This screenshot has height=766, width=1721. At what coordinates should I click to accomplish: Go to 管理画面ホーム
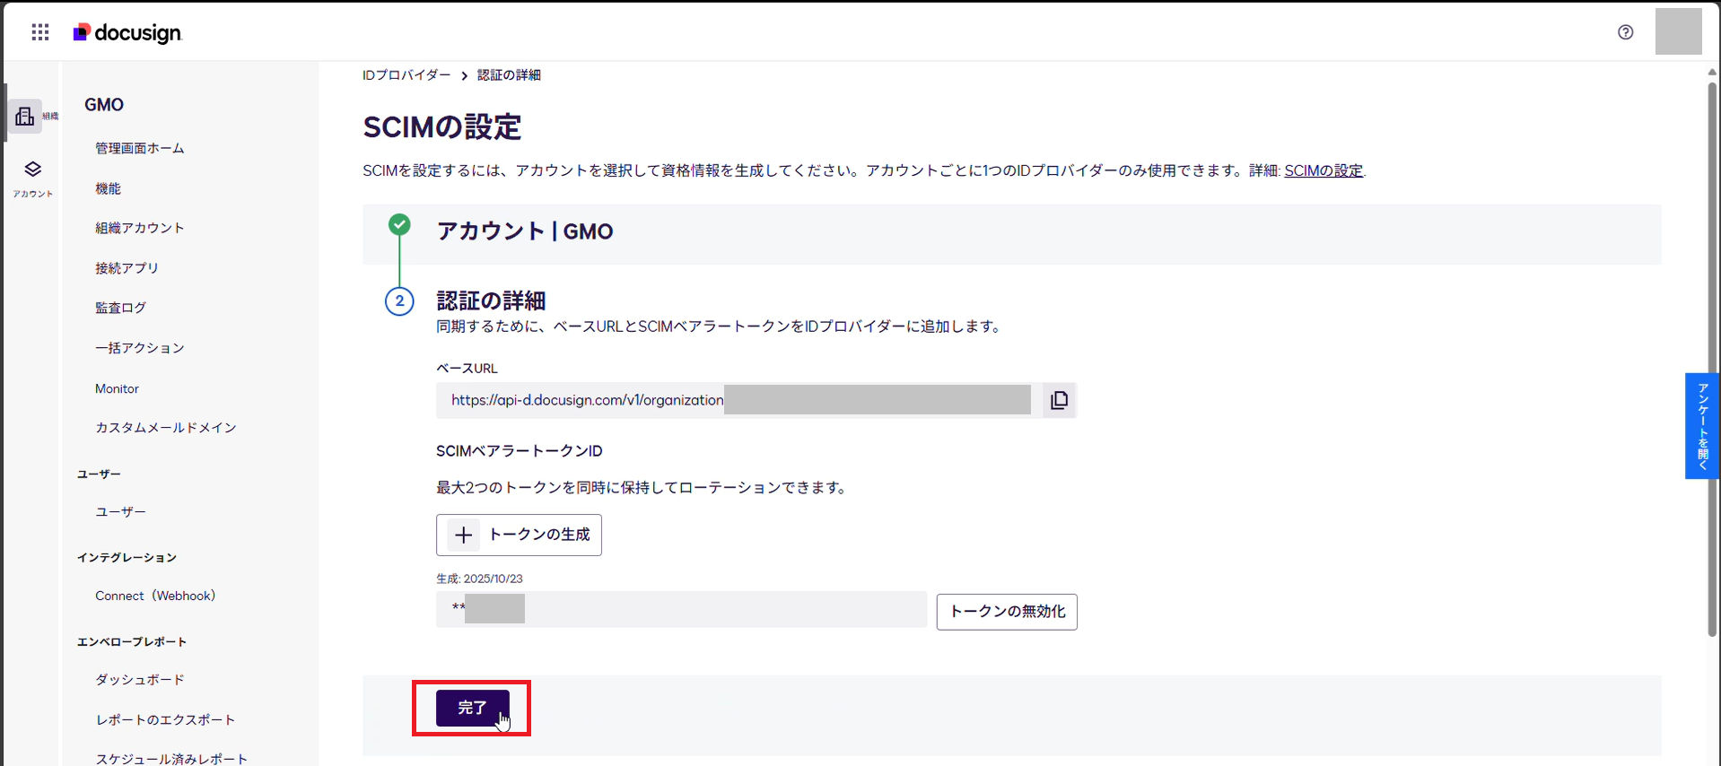coord(140,148)
